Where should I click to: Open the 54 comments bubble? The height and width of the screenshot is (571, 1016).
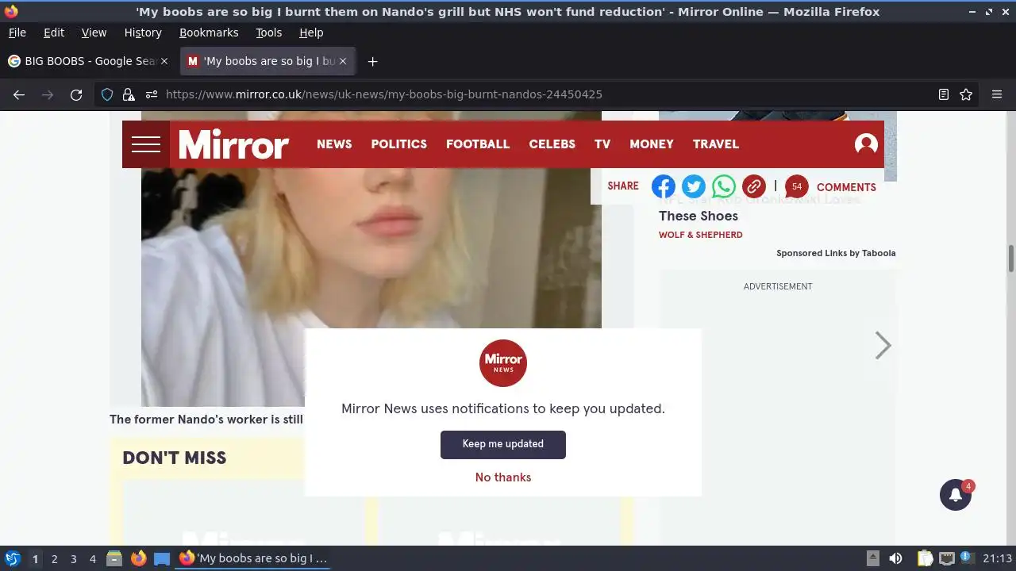pyautogui.click(x=797, y=186)
